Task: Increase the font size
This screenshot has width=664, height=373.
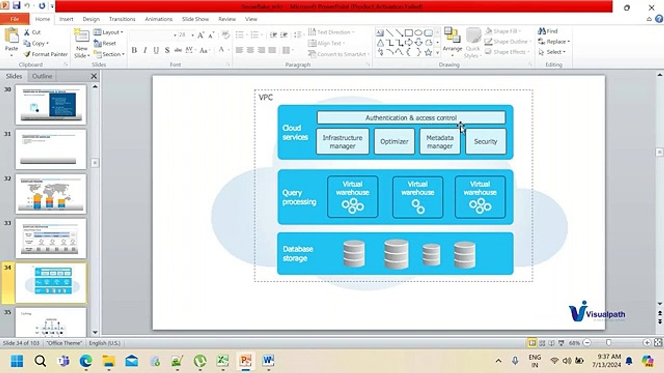Action: (201, 35)
